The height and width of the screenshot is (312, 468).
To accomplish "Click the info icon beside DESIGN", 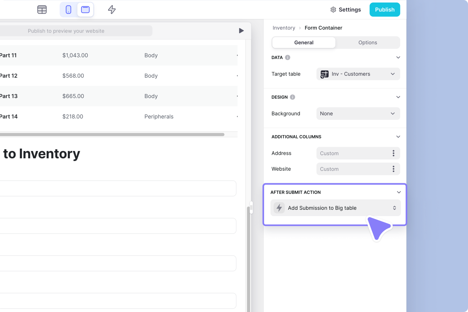I will click(292, 97).
